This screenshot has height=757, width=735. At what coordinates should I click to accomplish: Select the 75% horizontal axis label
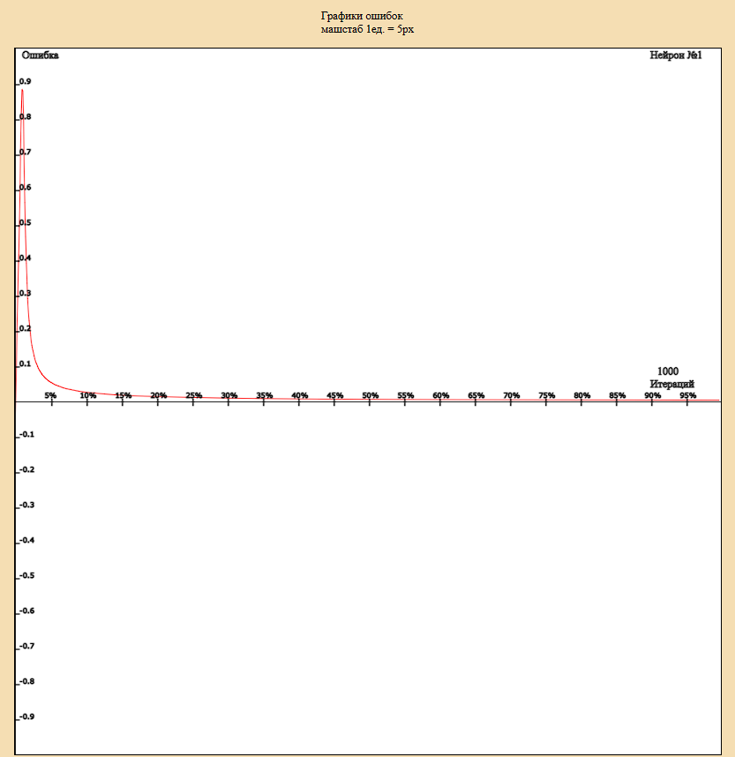point(547,394)
